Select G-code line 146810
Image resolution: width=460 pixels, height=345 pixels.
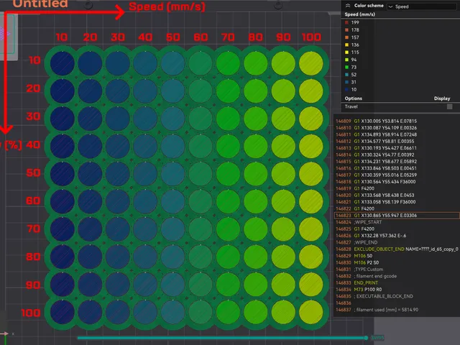pos(377,128)
